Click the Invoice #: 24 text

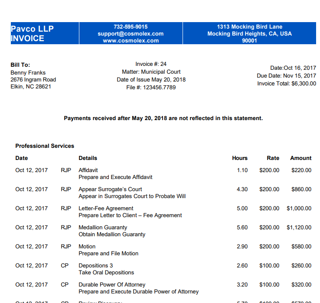151,64
